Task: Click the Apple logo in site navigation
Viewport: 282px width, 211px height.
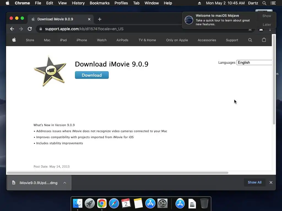Action: point(14,40)
